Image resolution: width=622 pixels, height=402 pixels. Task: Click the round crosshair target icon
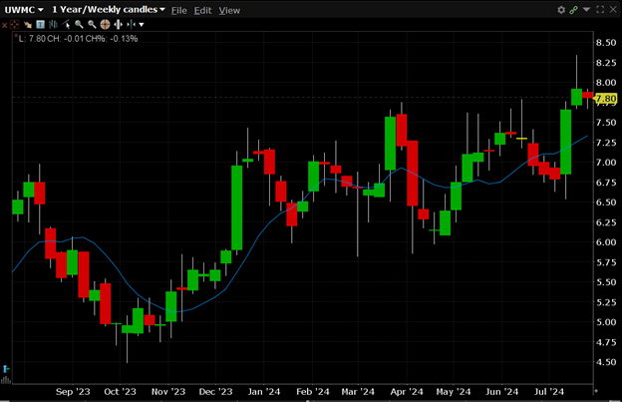coord(105,25)
